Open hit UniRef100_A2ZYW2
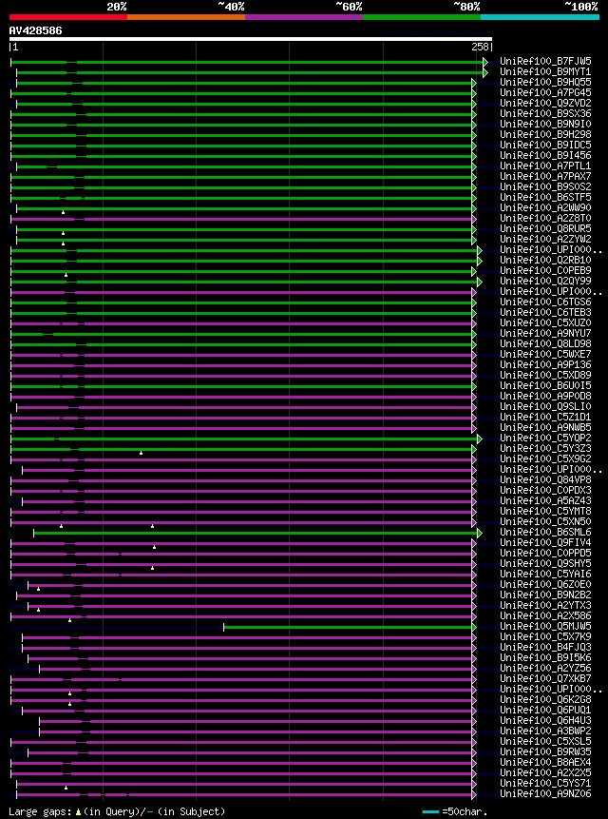The height and width of the screenshot is (819, 608). click(x=545, y=239)
